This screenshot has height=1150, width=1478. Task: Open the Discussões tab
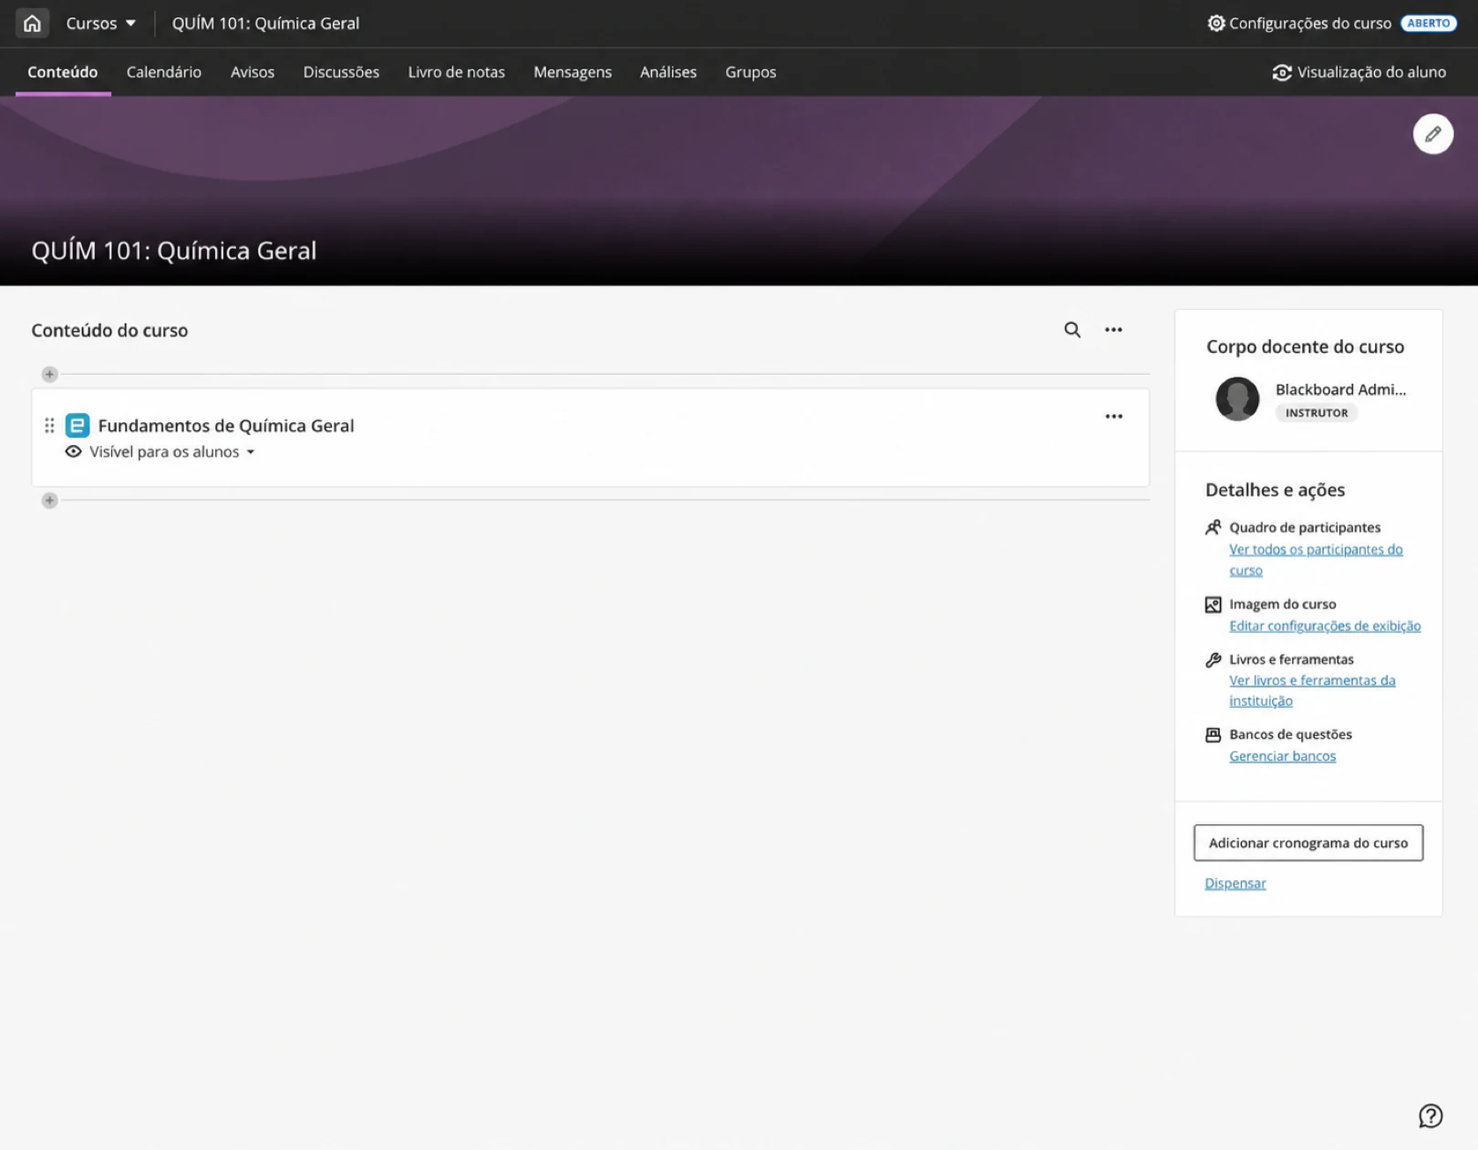point(341,72)
